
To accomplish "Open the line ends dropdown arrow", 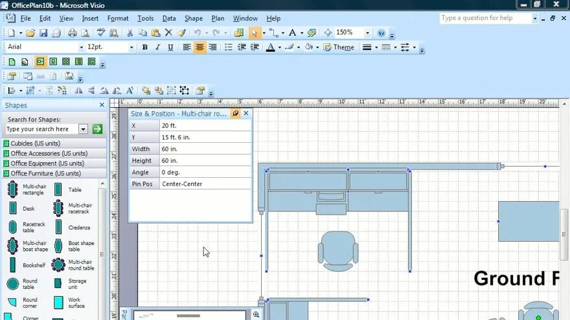I will pyautogui.click(x=414, y=48).
